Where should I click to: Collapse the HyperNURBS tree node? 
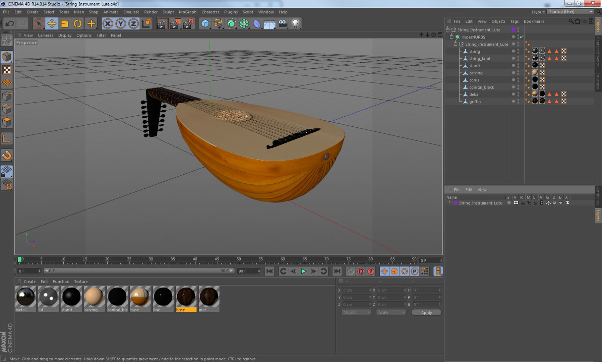click(451, 37)
